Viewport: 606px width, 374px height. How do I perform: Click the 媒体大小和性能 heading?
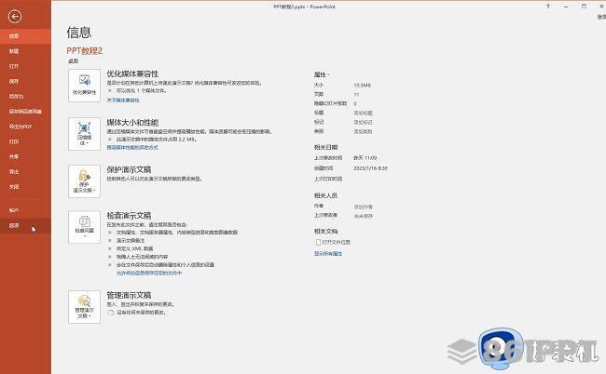(x=132, y=123)
